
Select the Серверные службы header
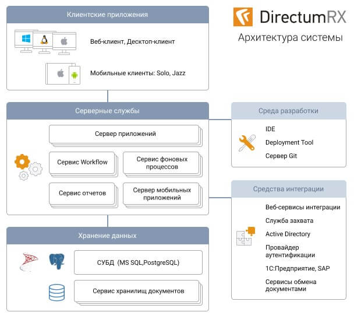108,111
